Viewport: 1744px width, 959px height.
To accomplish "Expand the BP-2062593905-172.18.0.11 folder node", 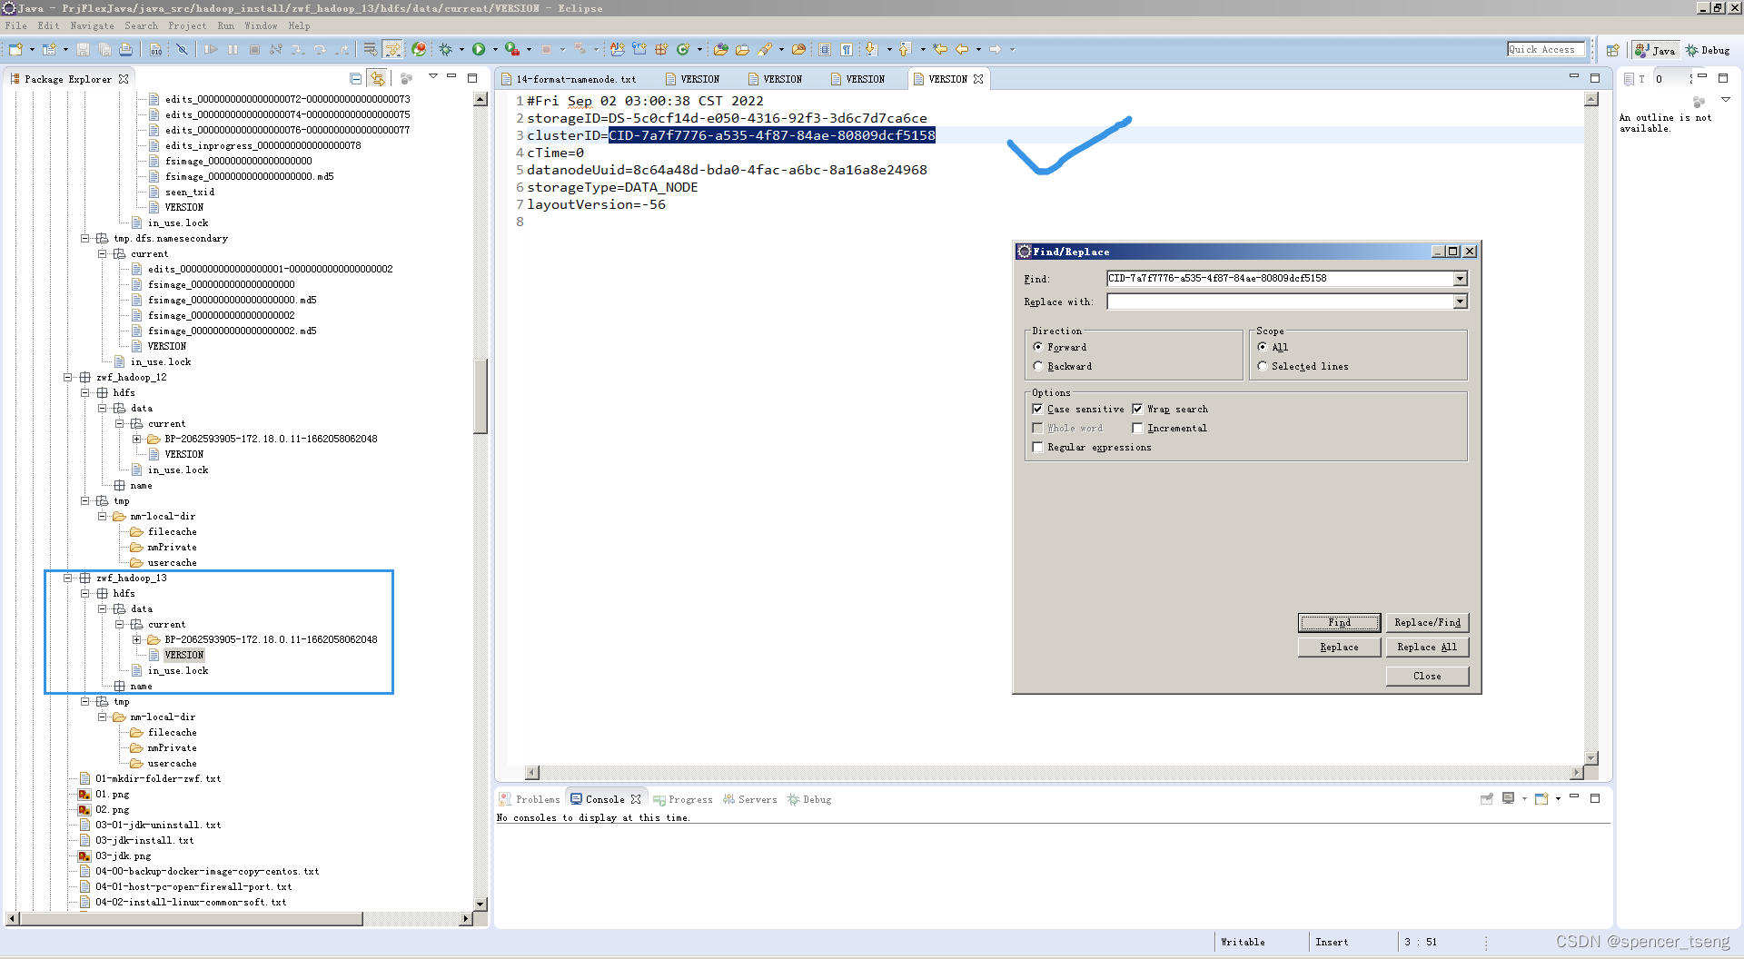I will point(137,639).
